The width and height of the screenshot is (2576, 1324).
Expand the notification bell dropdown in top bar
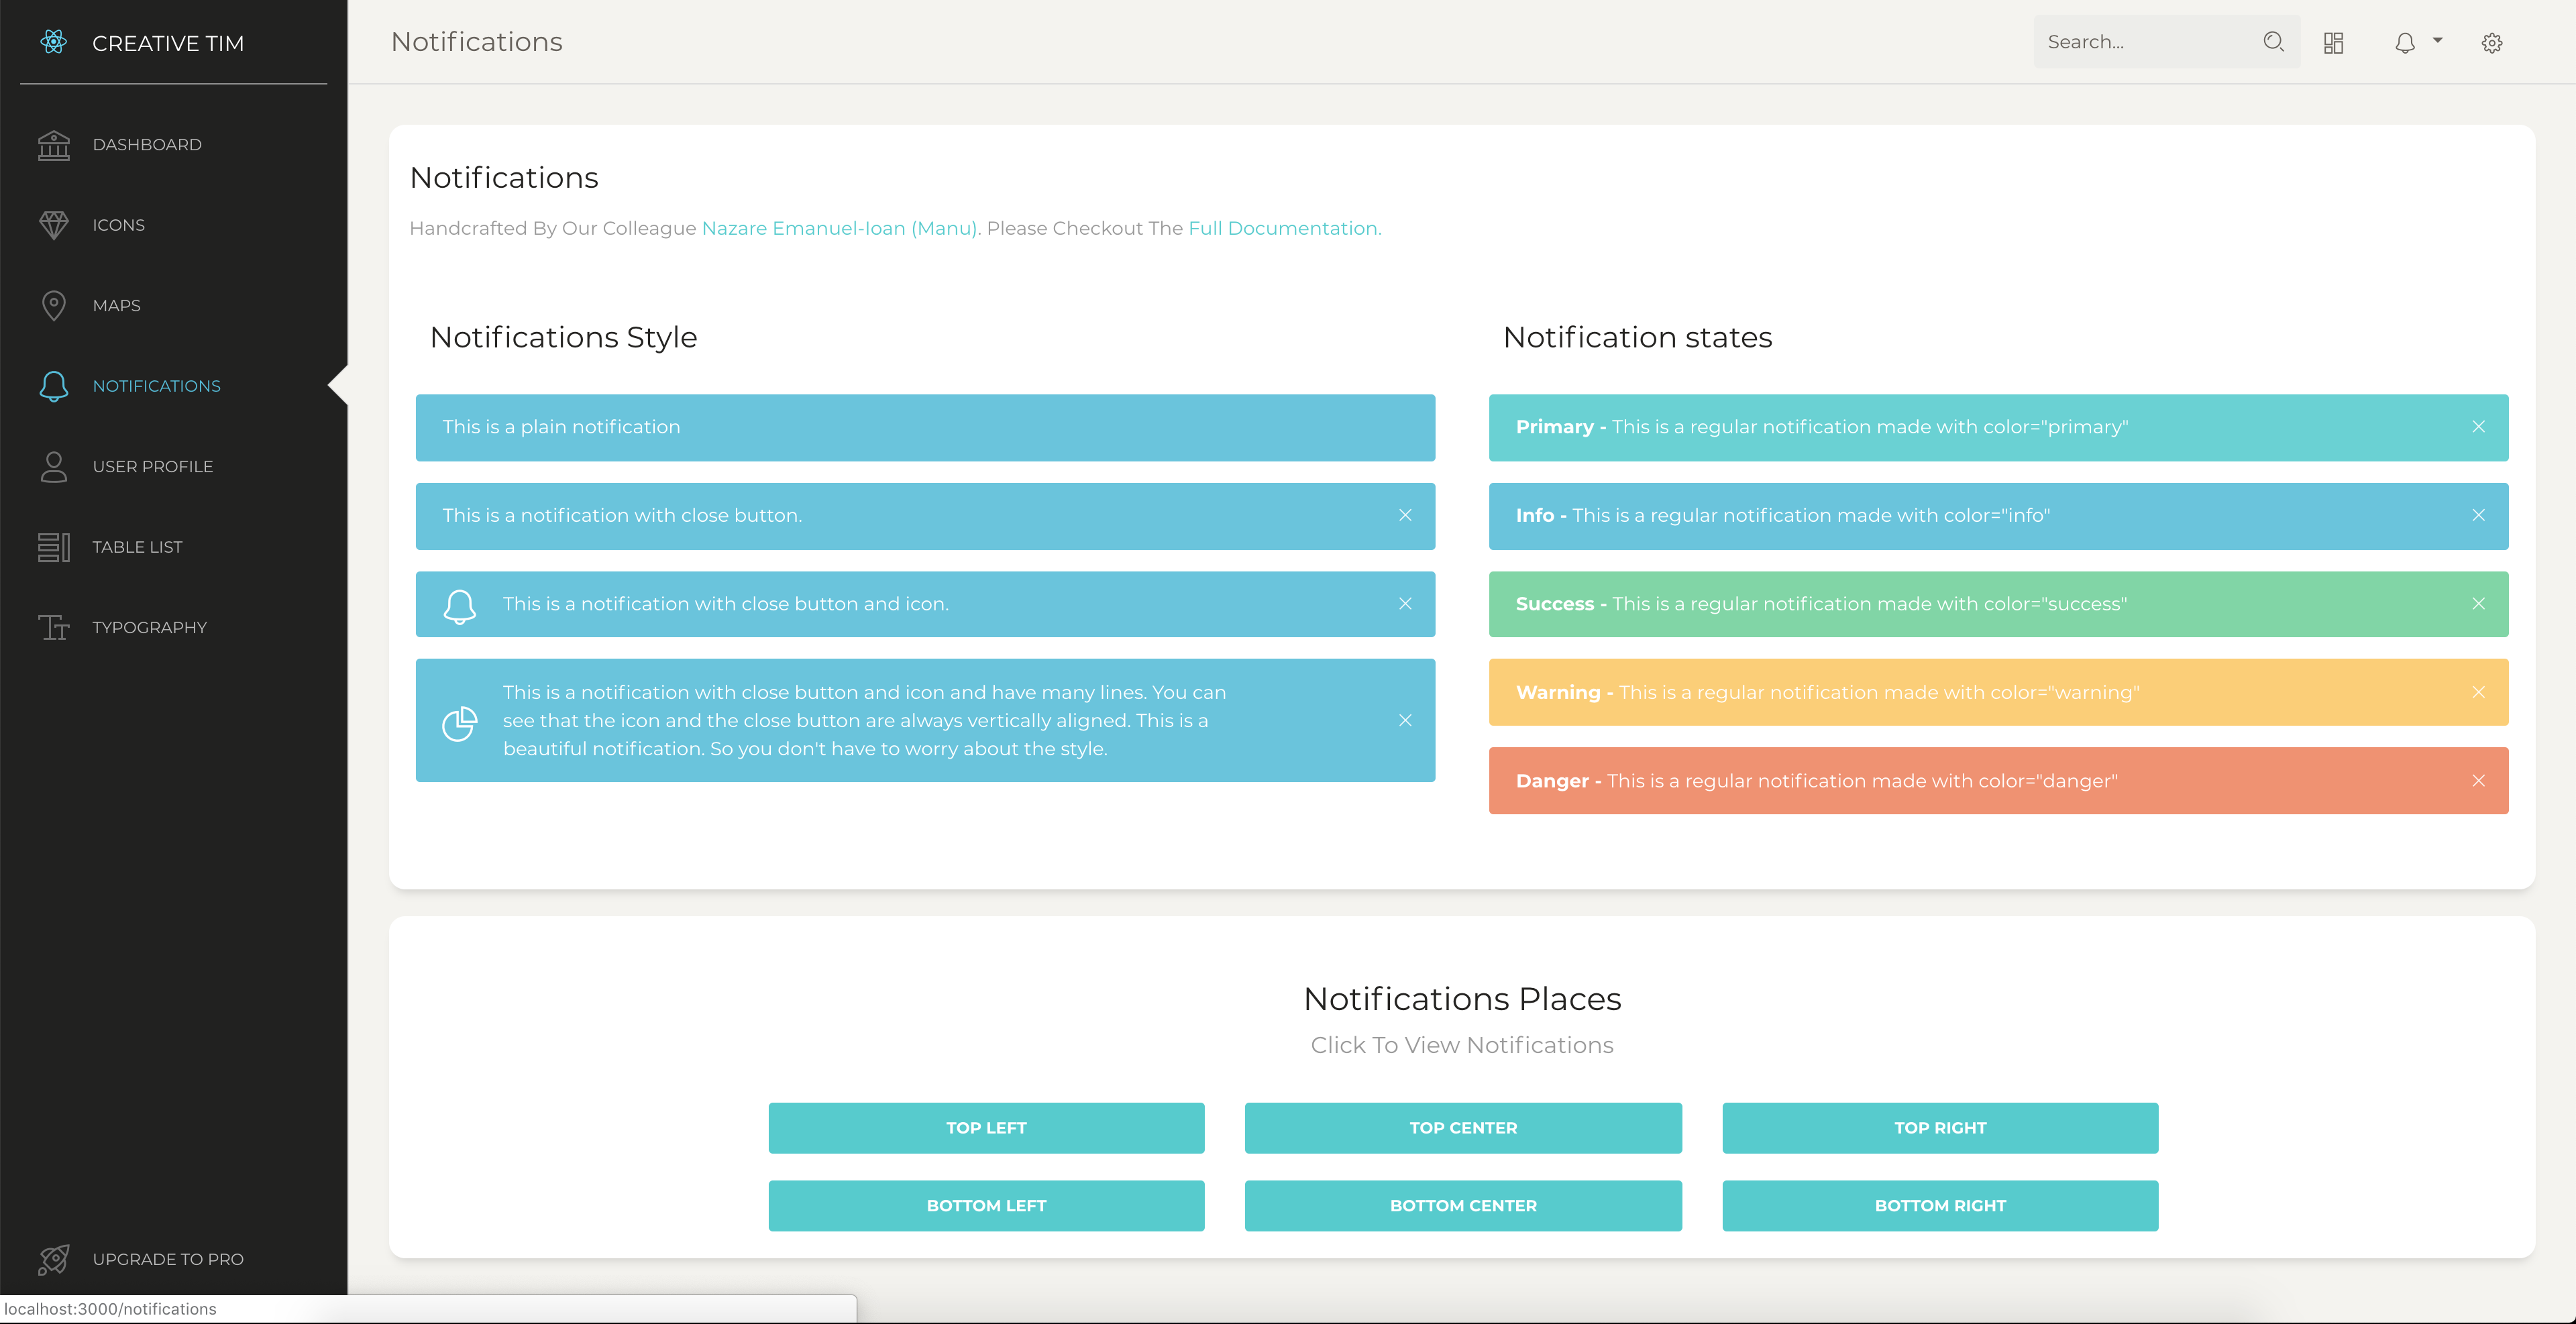pos(2417,42)
